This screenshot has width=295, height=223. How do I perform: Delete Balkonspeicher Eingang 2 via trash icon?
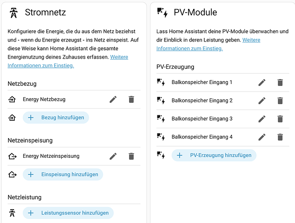(x=280, y=101)
